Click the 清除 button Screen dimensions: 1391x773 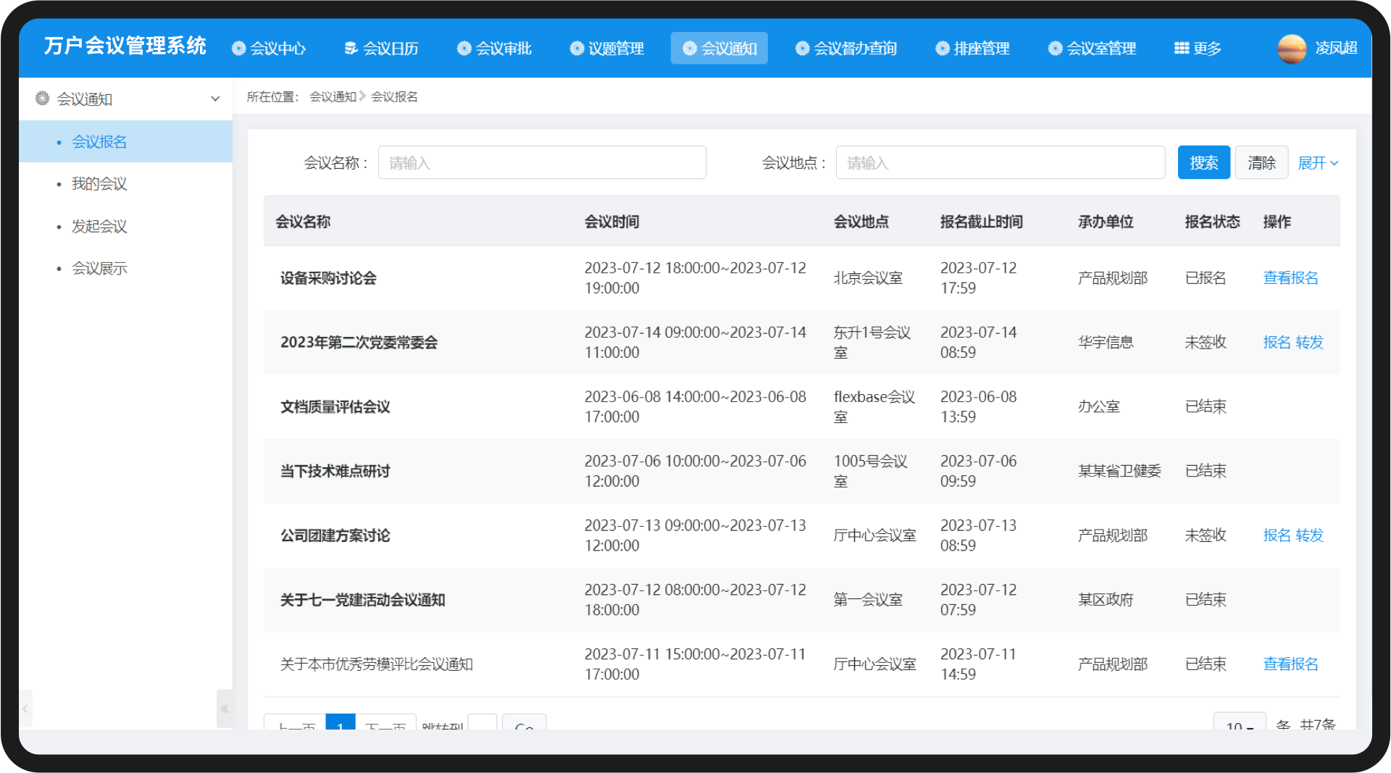(1261, 163)
